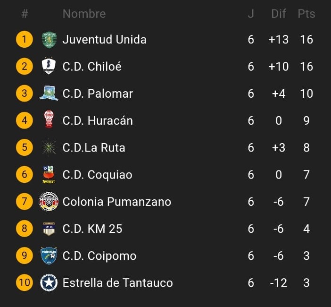331x307 pixels.
Task: Click the blue C.D. Coipomo badge
Action: [x=49, y=256]
